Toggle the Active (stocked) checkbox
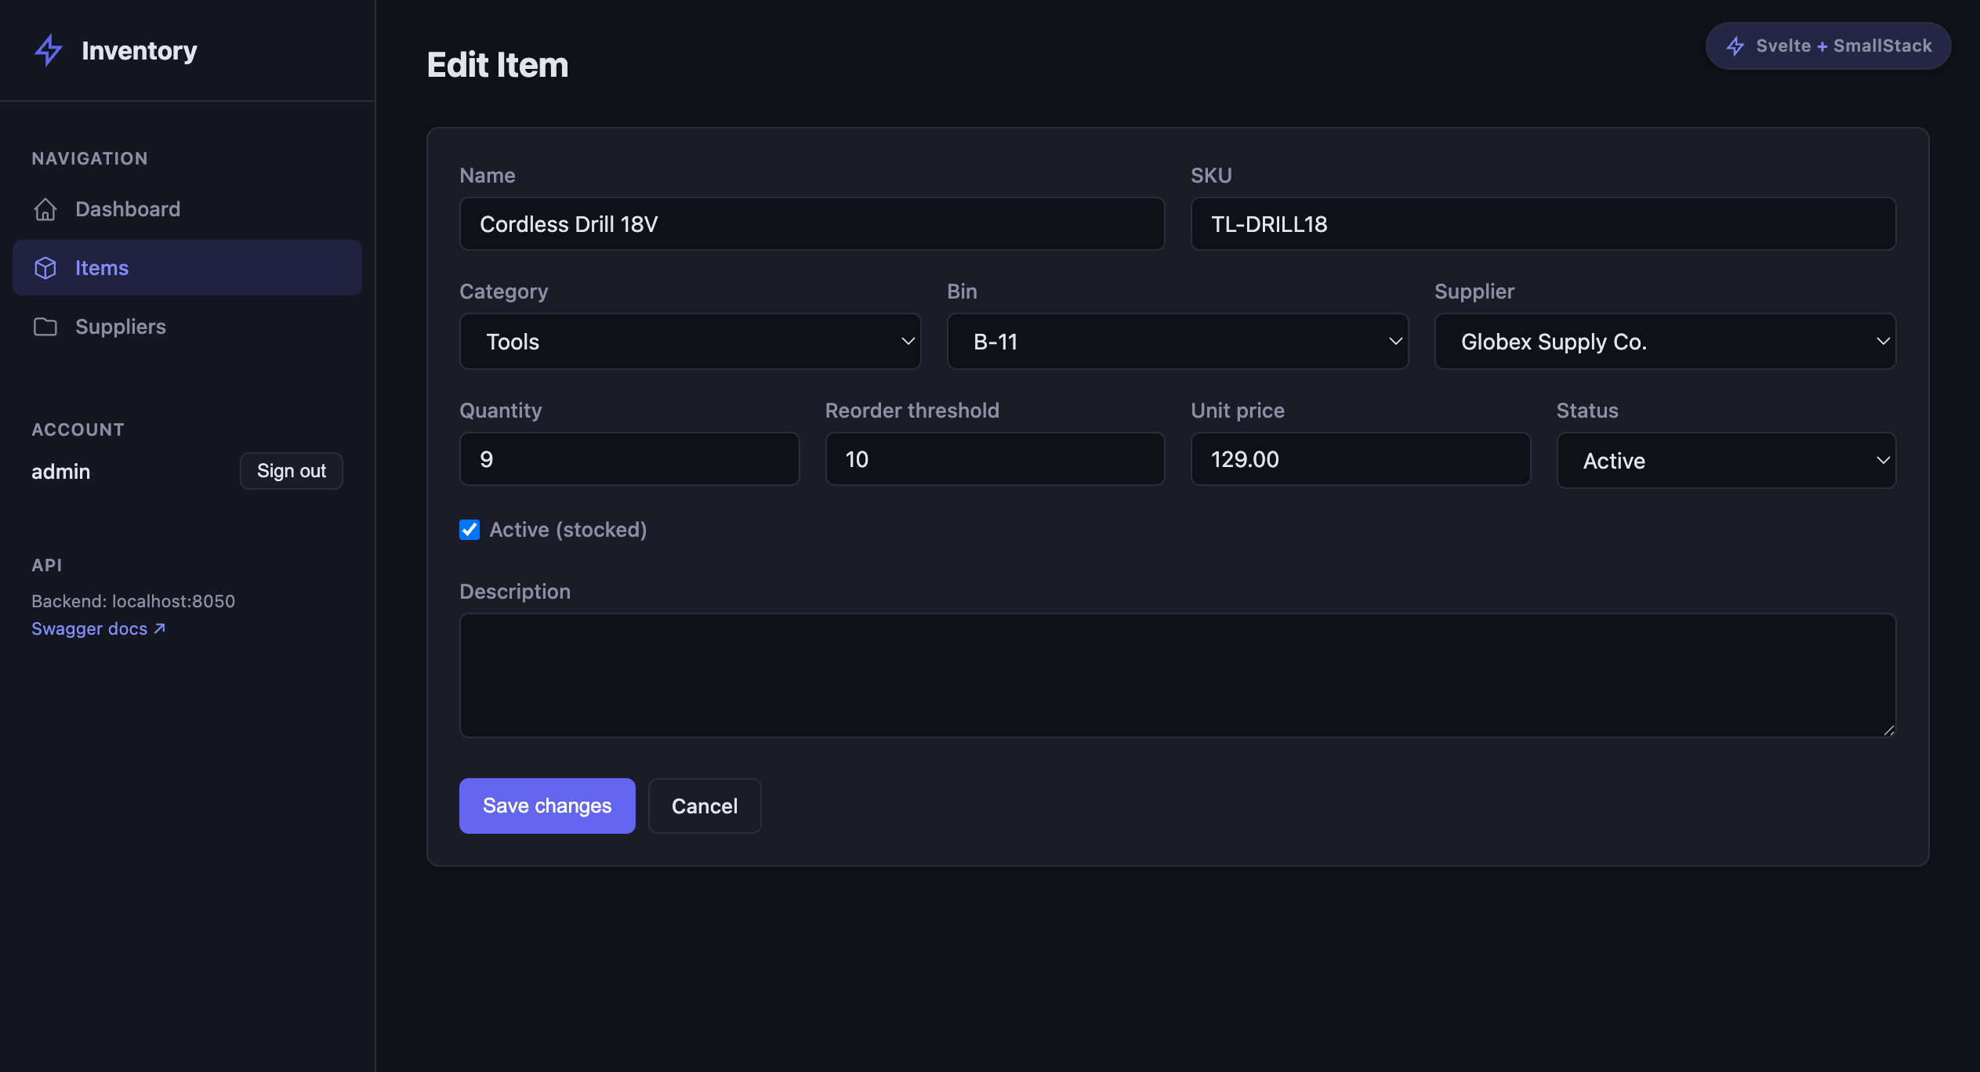The width and height of the screenshot is (1980, 1072). pyautogui.click(x=470, y=530)
